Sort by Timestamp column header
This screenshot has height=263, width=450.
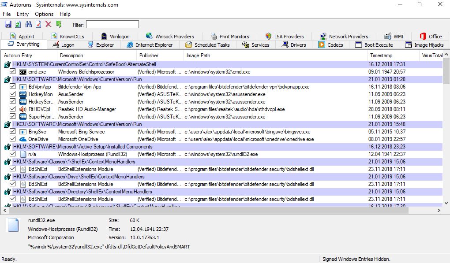pyautogui.click(x=393, y=56)
